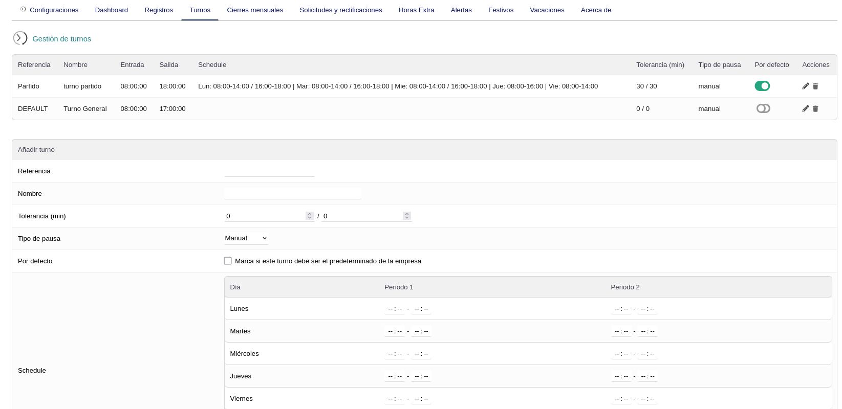Viewport: 842px width, 409px height.
Task: Click the Gestión de turnos clock icon
Action: pyautogui.click(x=20, y=38)
